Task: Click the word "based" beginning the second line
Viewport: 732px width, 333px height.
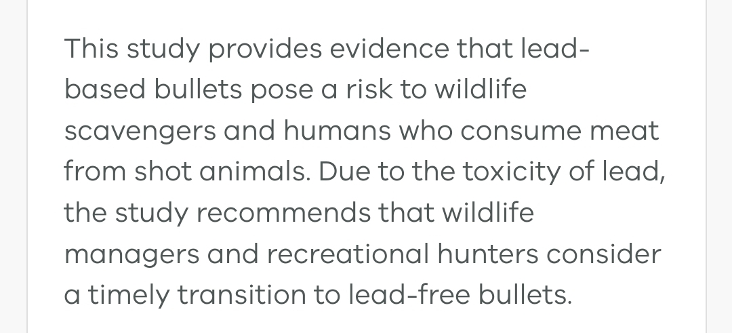Action: click(105, 89)
